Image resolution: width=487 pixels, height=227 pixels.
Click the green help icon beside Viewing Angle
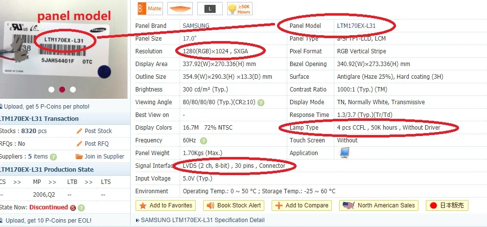[261, 102]
